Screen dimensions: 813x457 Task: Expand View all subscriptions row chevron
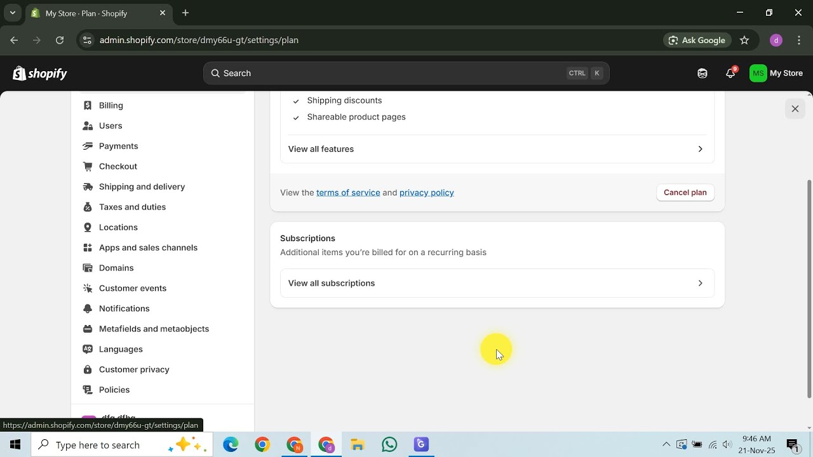[x=700, y=283]
